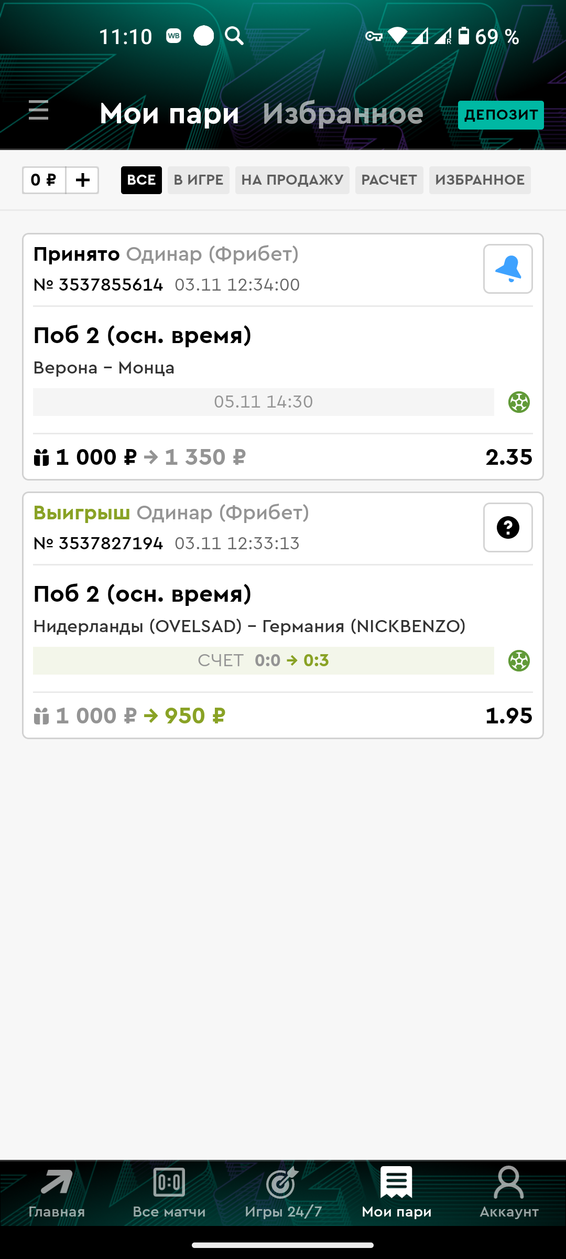Tap the football icon next to 05.11 14:30
Screen dimensions: 566x1259
click(519, 402)
